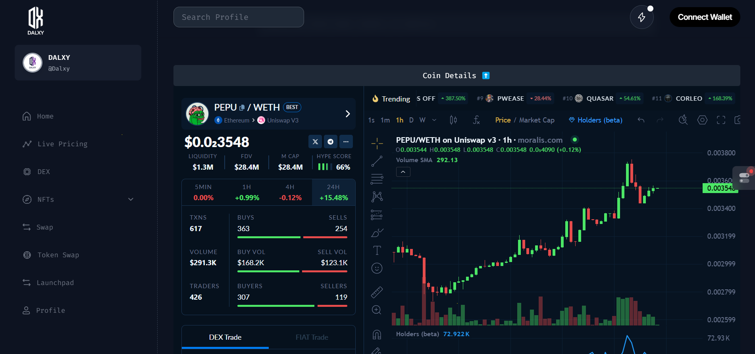
Task: Open trending token QUASAR
Action: tap(603, 98)
